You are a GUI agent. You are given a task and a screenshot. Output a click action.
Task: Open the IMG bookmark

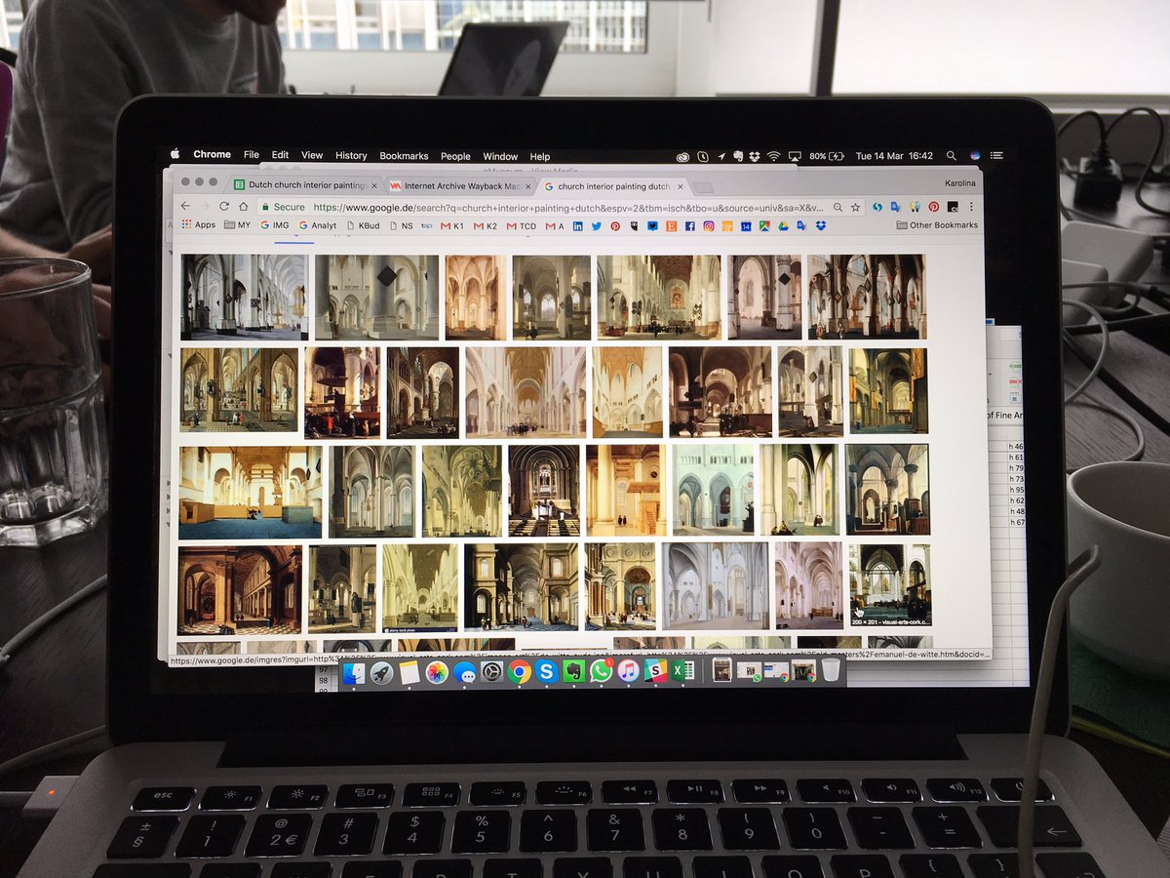click(275, 225)
